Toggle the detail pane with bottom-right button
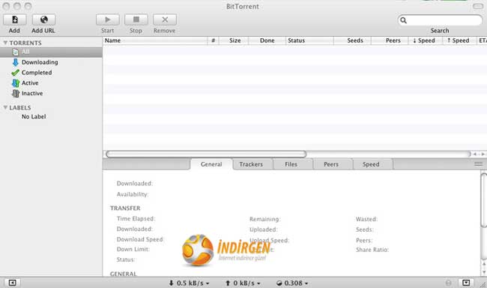The height and width of the screenshot is (288, 487). pos(466,283)
